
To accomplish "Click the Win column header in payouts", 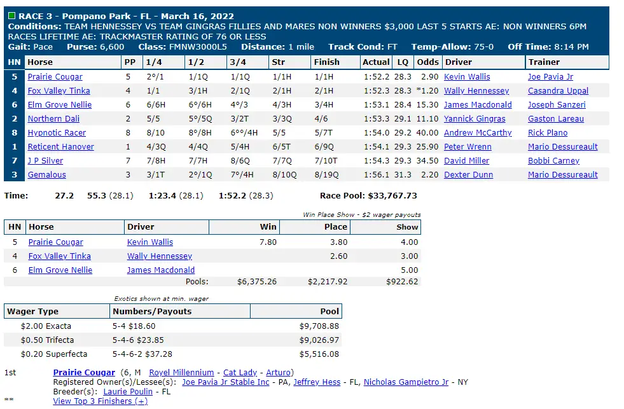I will pos(244,227).
